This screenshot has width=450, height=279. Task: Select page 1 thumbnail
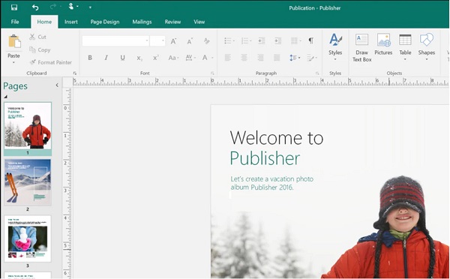point(28,125)
